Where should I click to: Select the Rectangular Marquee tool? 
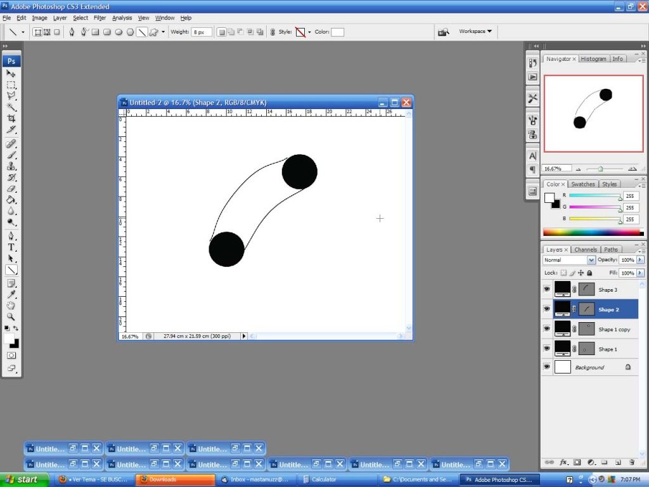(11, 85)
